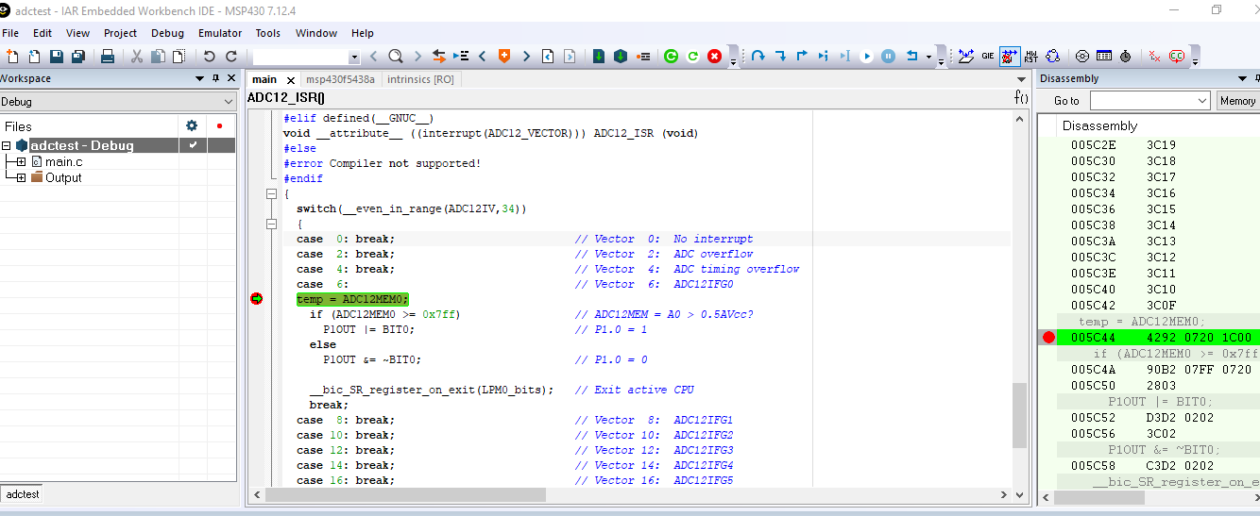1260x516 pixels.
Task: Click the Disassembly Go to input field
Action: point(1142,101)
